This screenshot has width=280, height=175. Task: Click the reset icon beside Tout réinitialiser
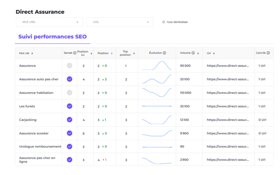tap(164, 22)
